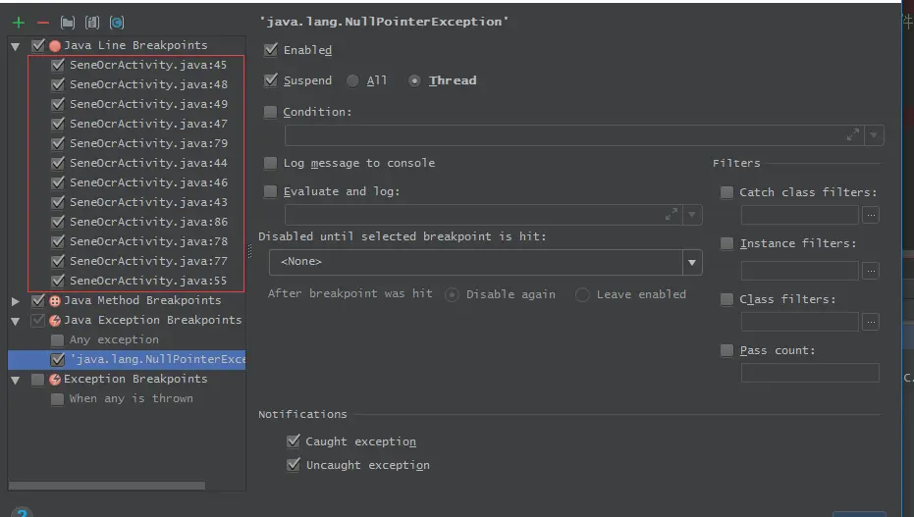
Task: Expand the Java Method Breakpoints group
Action: pyautogui.click(x=16, y=301)
